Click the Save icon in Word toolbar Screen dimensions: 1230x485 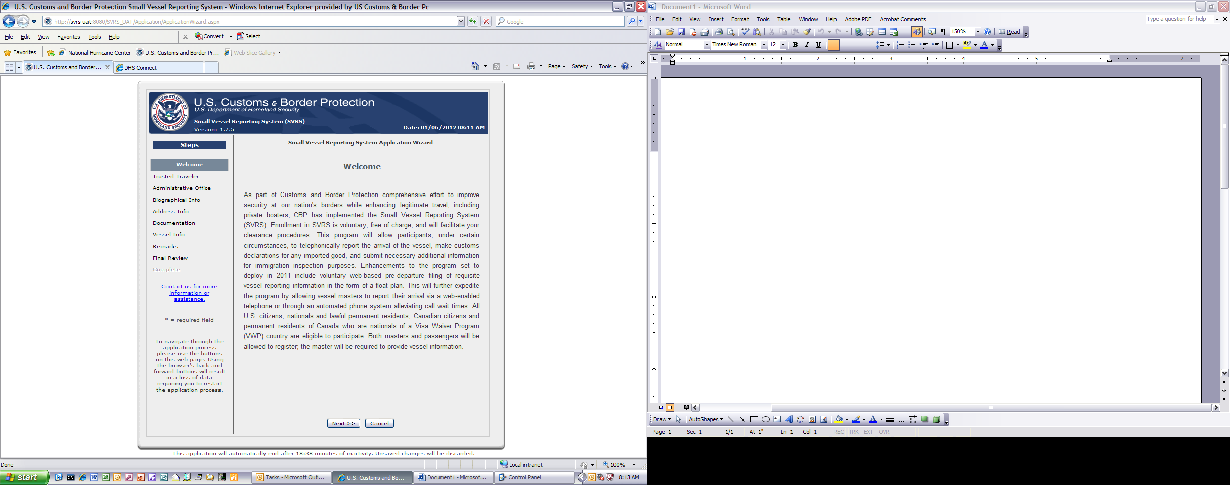coord(681,32)
